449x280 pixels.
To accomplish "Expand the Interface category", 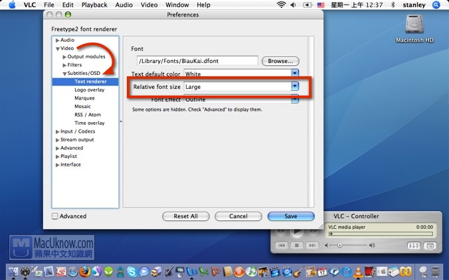I will (x=58, y=165).
